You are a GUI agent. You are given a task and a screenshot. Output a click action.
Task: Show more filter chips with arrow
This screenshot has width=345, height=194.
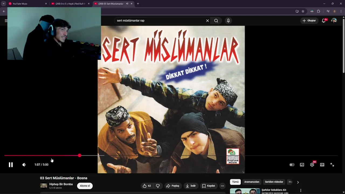coord(298,182)
